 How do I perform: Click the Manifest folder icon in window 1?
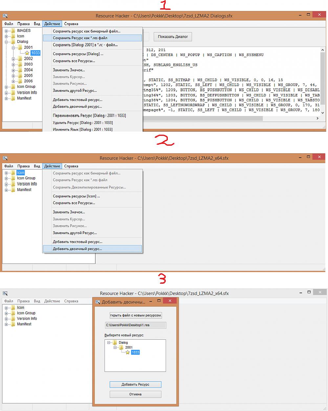pos(13,98)
